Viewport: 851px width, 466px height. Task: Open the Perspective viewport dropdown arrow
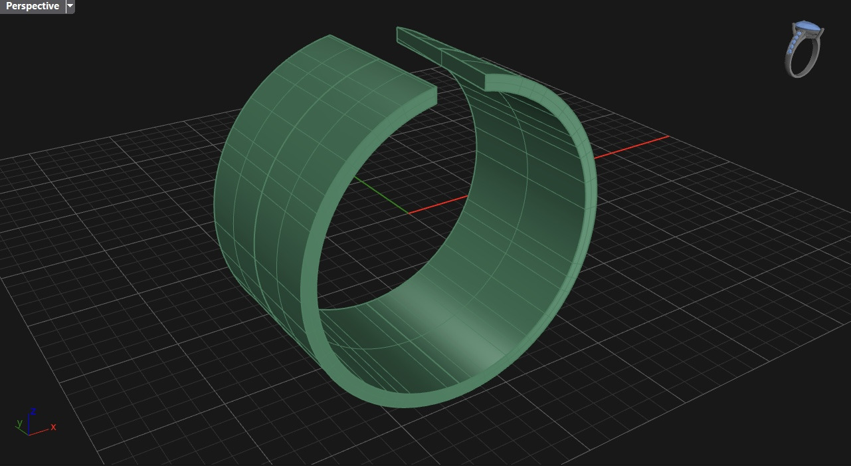pos(70,6)
